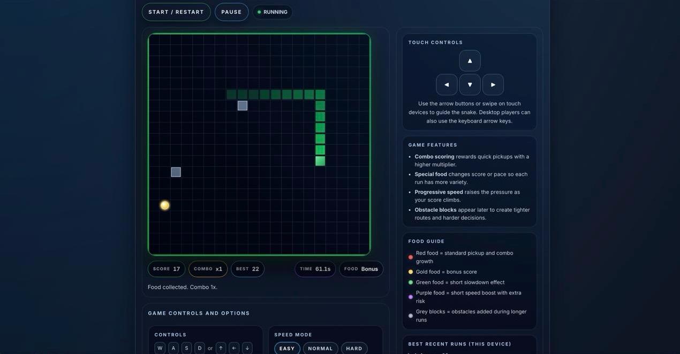Viewport: 680px width, 354px height.
Task: Click the grey blocks legend dot
Action: [411, 316]
